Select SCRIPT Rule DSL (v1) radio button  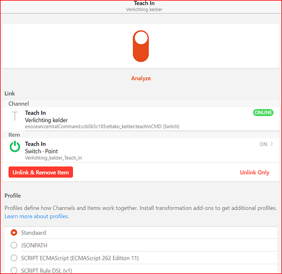[14, 270]
